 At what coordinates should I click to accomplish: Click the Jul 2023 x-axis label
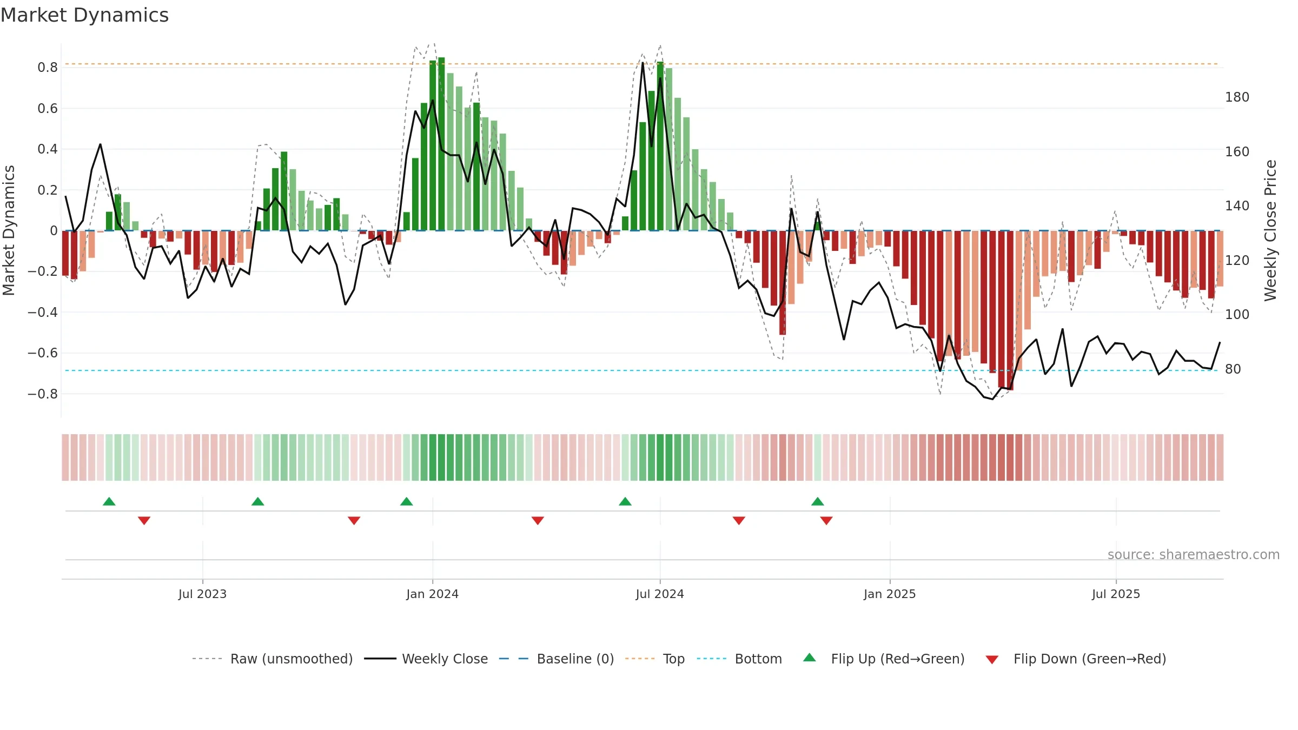(x=203, y=594)
